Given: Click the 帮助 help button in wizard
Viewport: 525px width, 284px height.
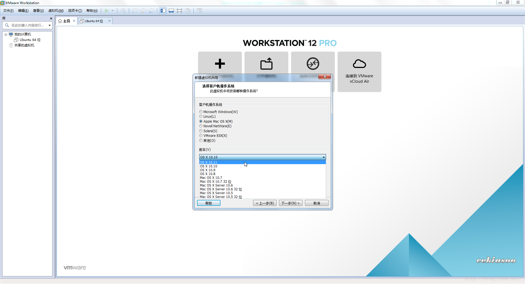Looking at the screenshot, I should coord(209,203).
